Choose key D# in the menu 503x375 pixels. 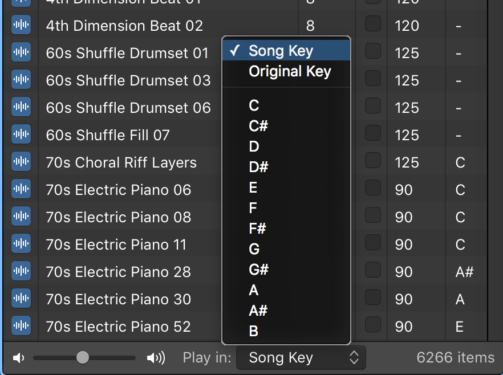pos(258,167)
